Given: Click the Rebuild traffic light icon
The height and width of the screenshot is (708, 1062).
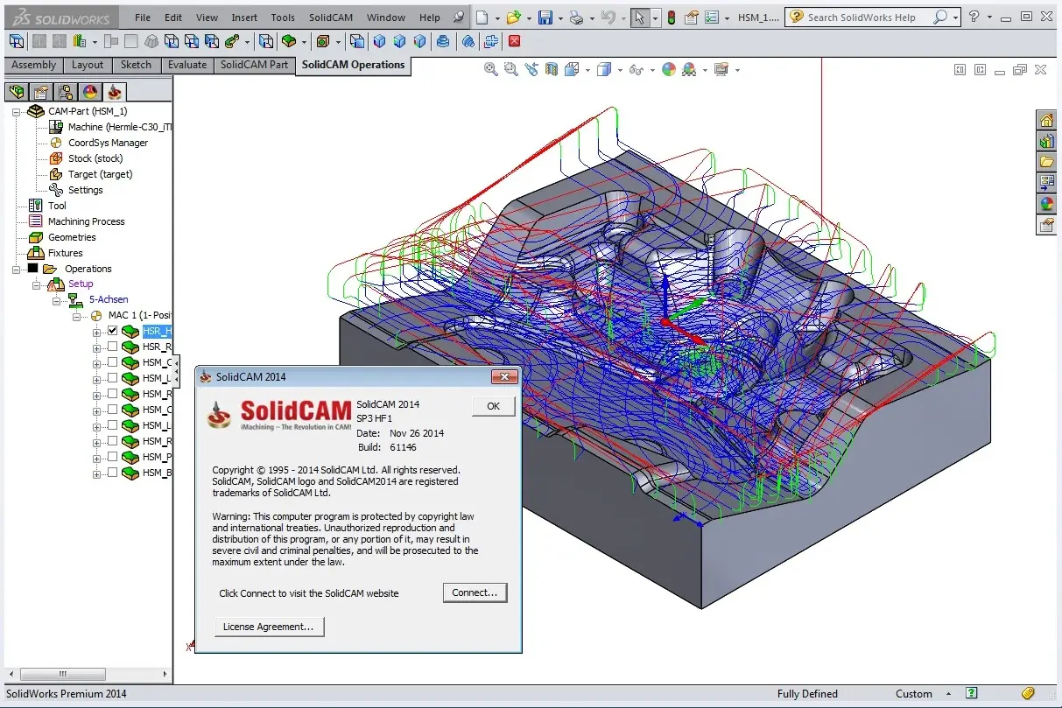Looking at the screenshot, I should click(672, 17).
